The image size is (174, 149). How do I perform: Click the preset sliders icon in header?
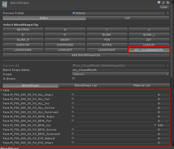click(163, 3)
